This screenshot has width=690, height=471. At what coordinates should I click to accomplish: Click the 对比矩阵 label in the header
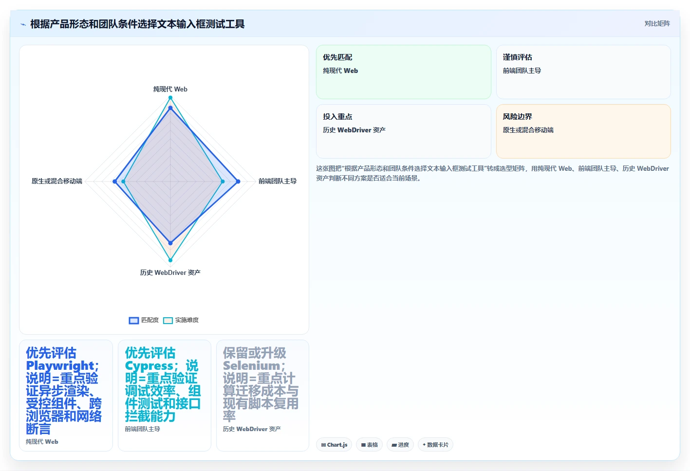pos(657,23)
